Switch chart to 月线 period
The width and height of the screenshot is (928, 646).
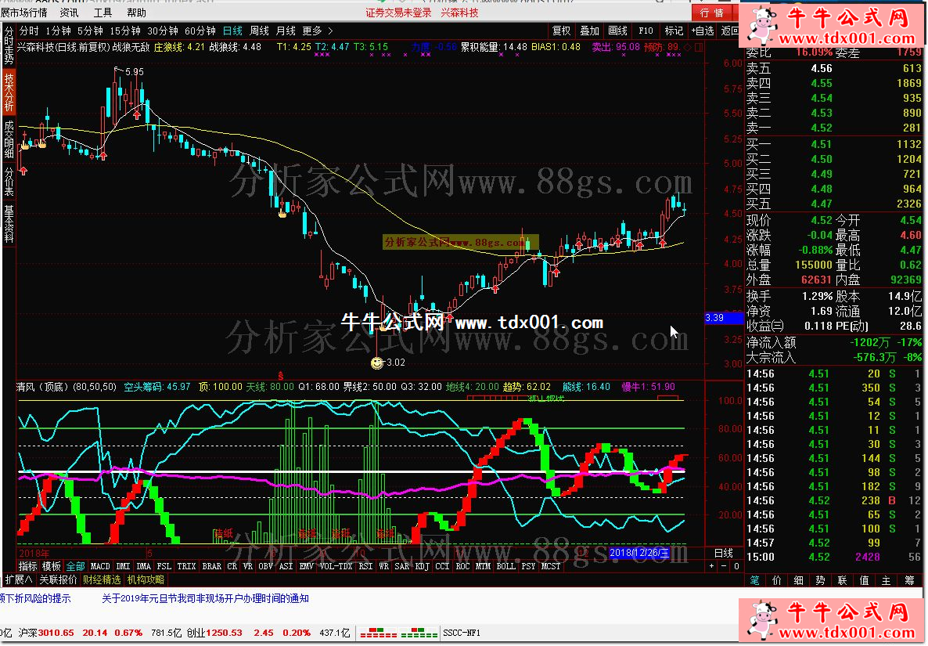(x=286, y=31)
